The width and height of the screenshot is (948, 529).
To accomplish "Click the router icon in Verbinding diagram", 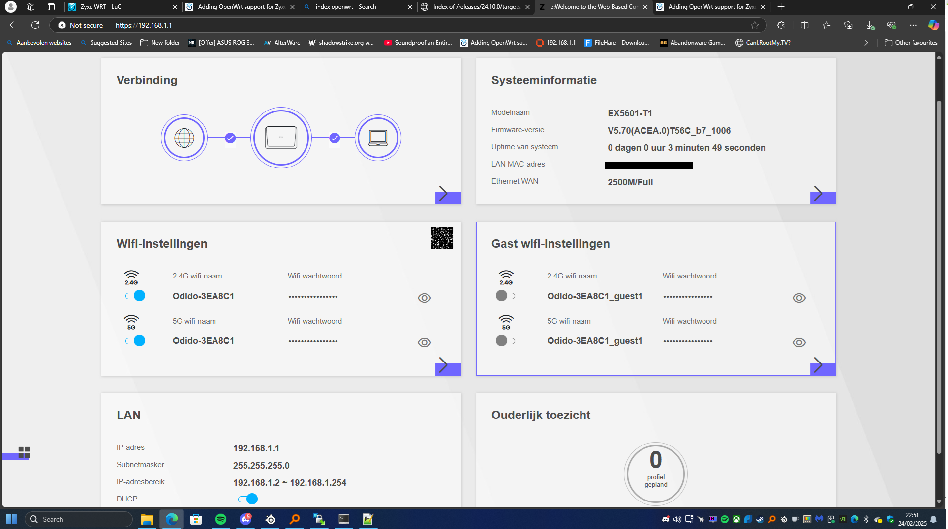I will tap(281, 138).
